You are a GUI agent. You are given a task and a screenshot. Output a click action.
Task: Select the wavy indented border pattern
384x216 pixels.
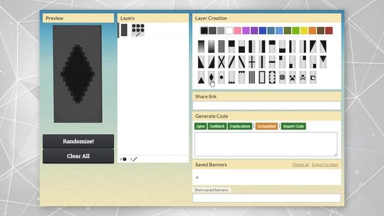(272, 77)
